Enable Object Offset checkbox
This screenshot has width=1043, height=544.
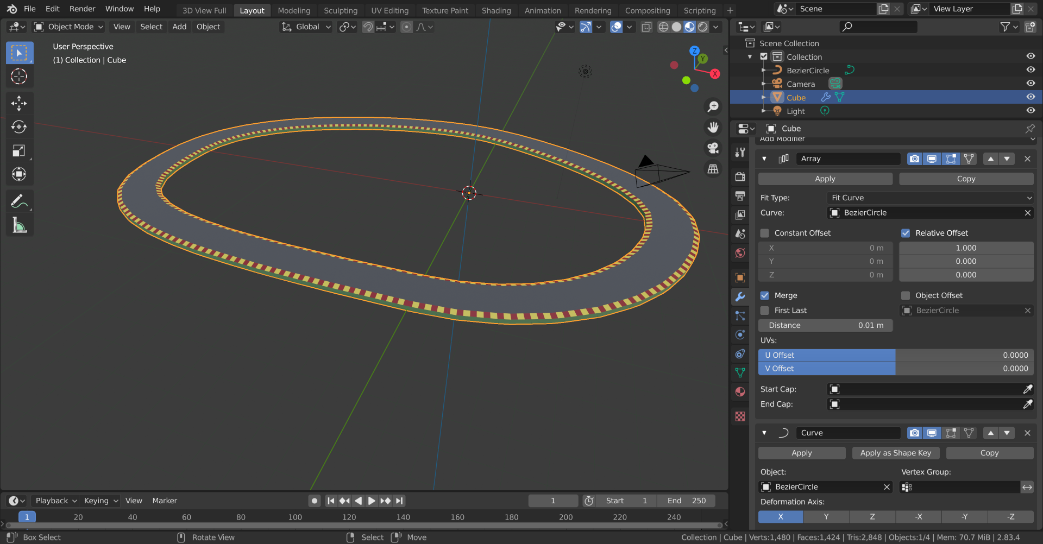click(x=906, y=295)
